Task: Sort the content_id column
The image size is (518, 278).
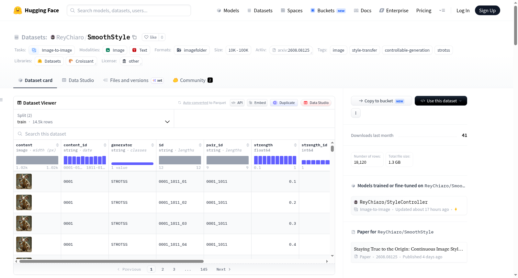Action: [x=105, y=145]
